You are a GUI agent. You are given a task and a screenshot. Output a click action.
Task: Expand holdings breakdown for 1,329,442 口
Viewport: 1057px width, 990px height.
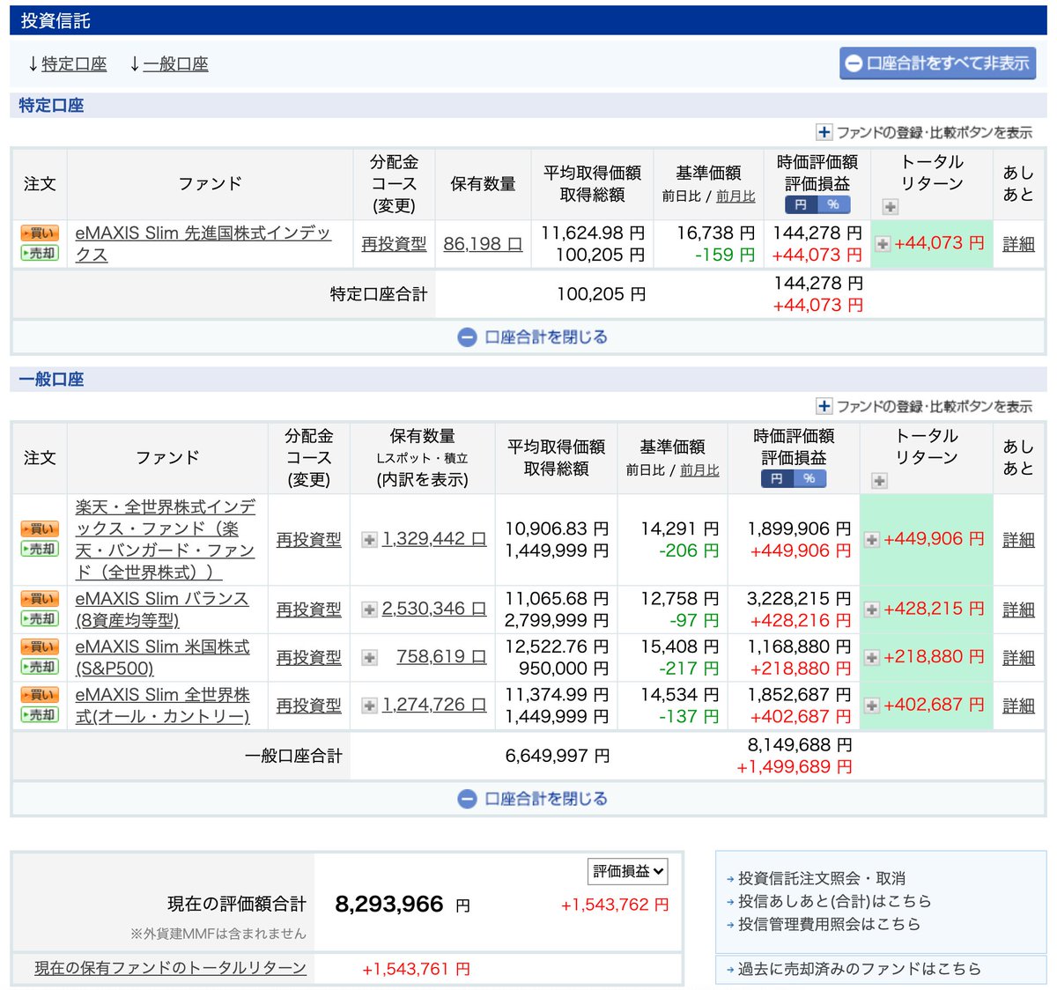[370, 540]
